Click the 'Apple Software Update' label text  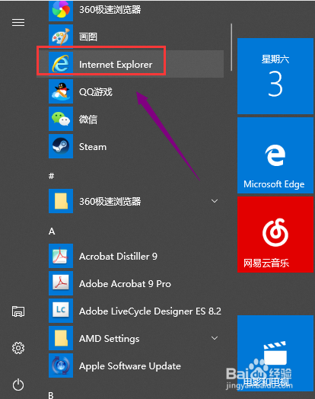tap(130, 366)
